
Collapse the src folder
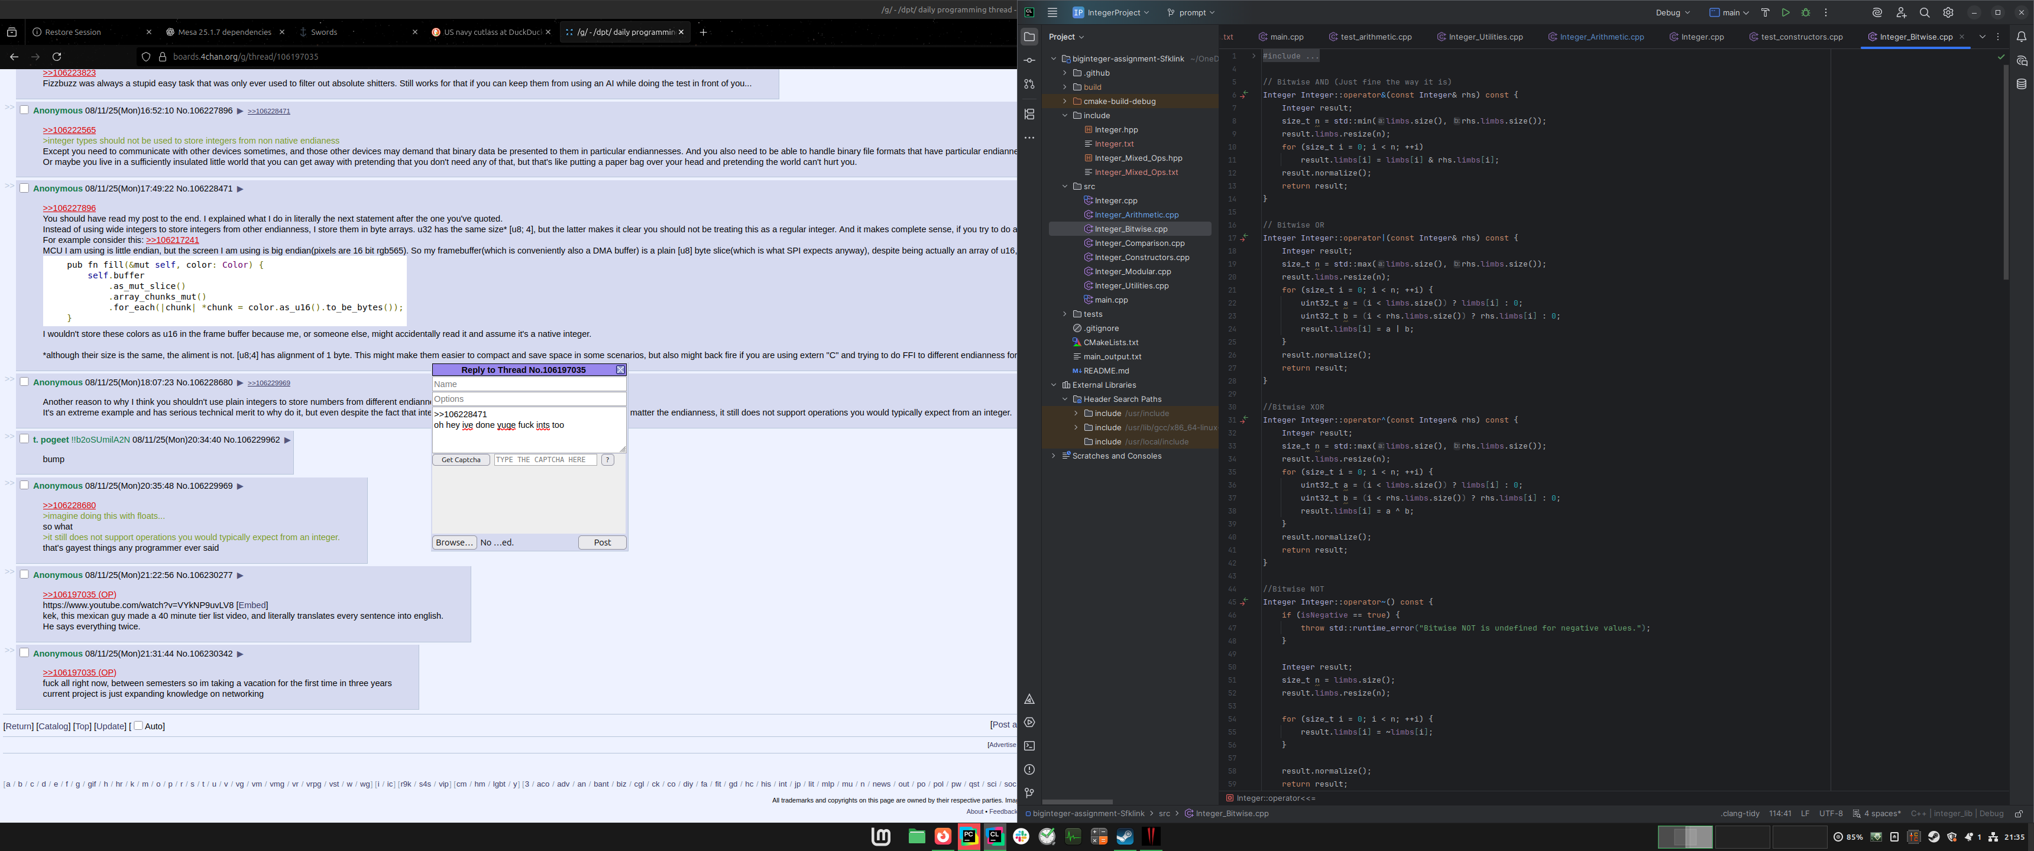click(x=1064, y=186)
